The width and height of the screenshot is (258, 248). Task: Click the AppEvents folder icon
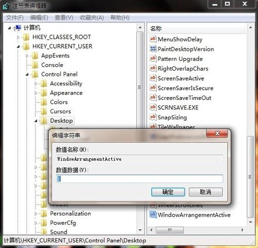(35, 56)
